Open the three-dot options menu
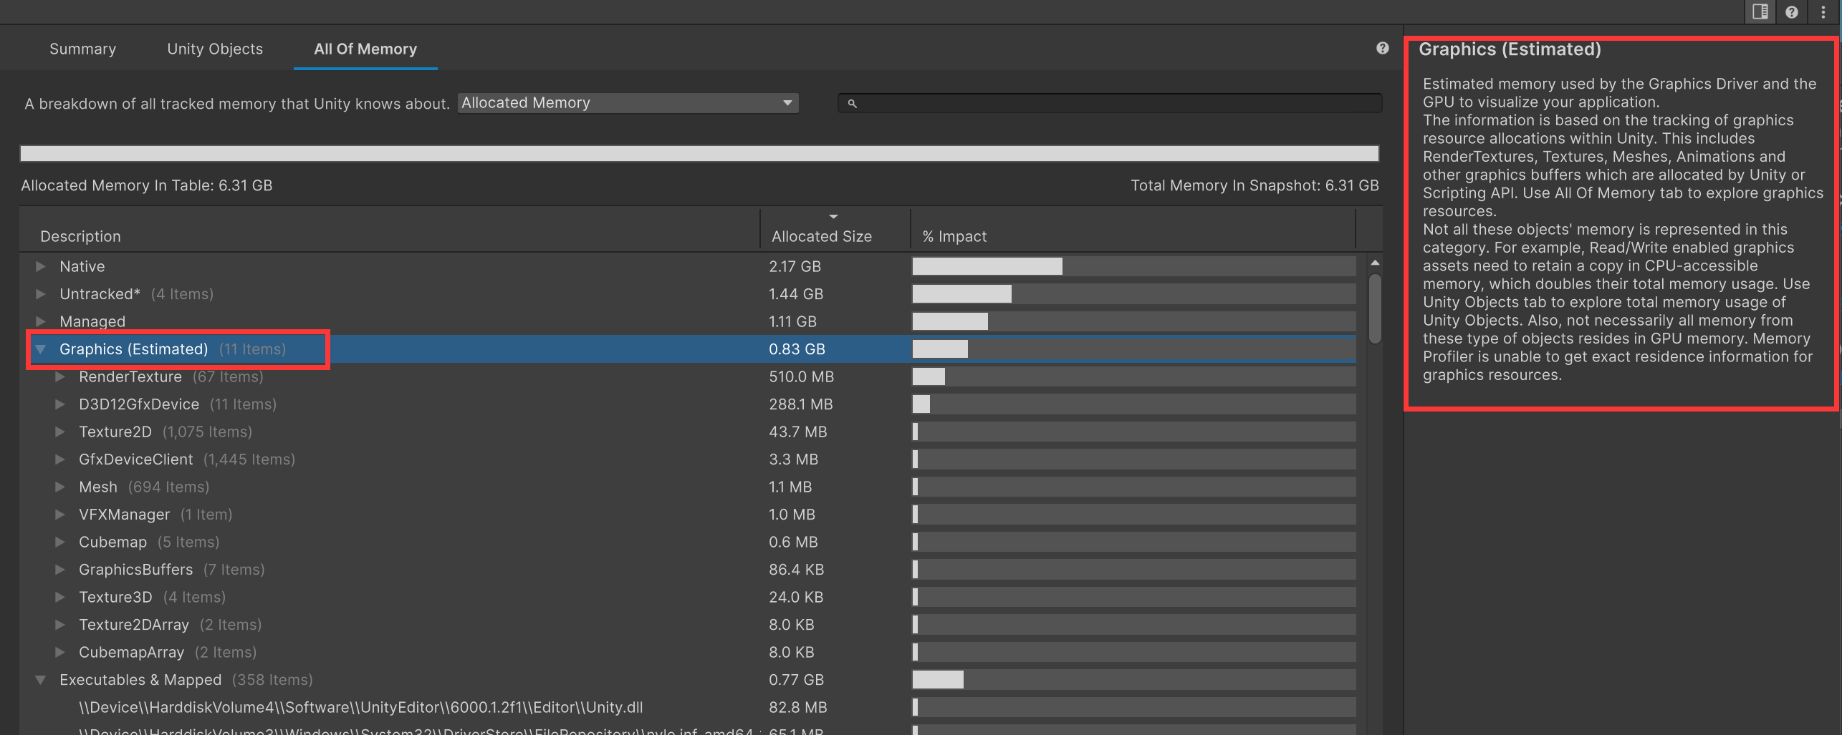Screen dimensions: 1842x735 (1823, 12)
